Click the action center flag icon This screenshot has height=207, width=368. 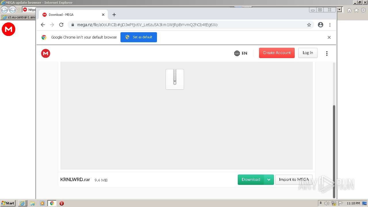[341, 203]
